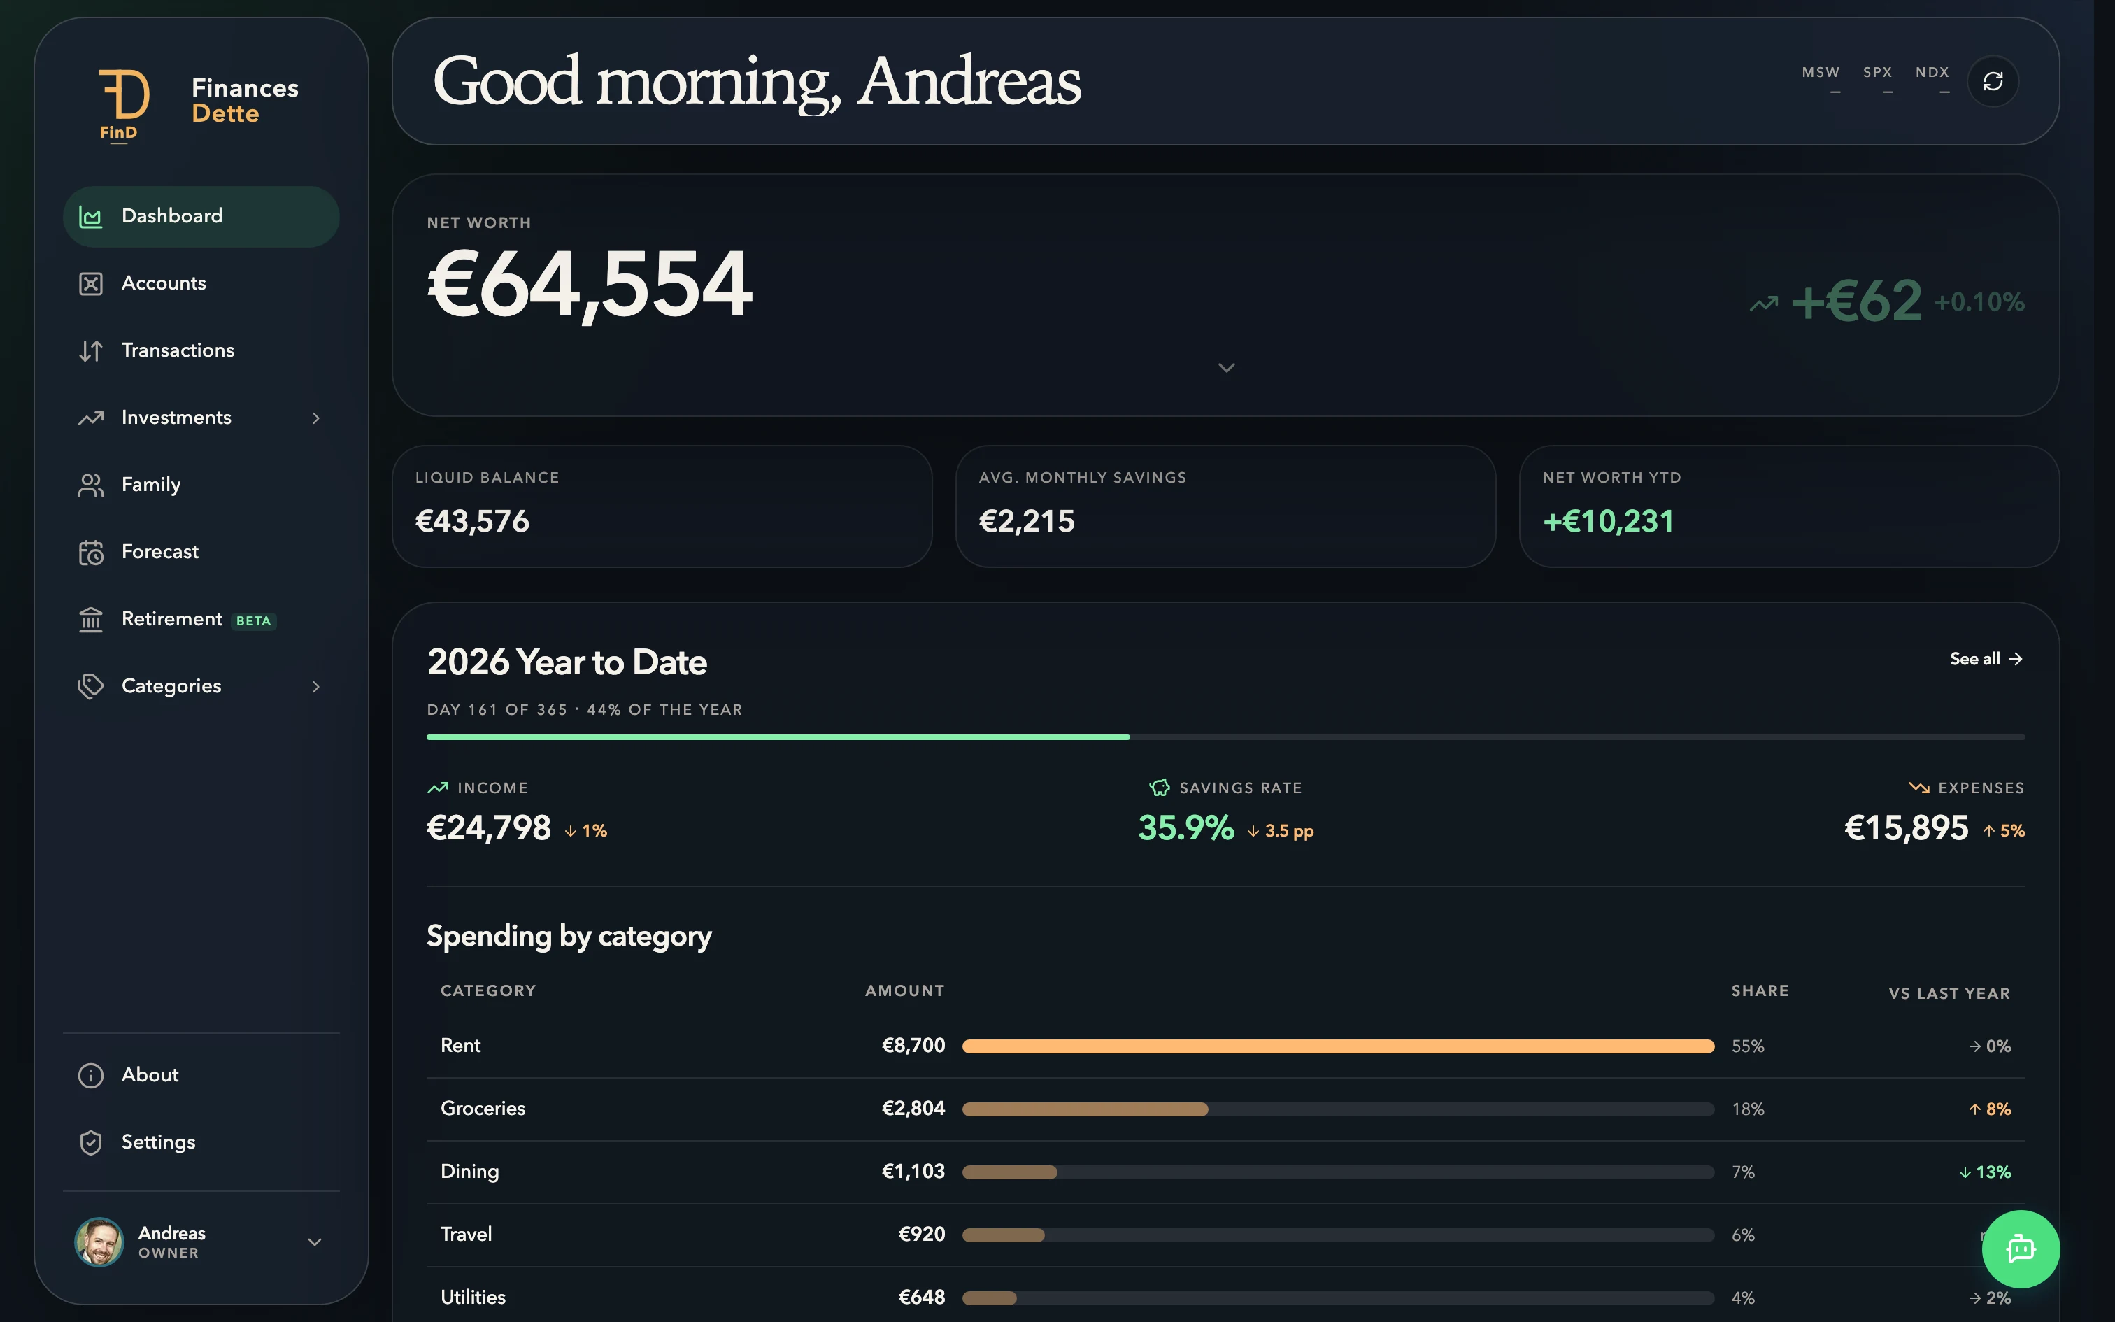Click the About info icon

[91, 1076]
